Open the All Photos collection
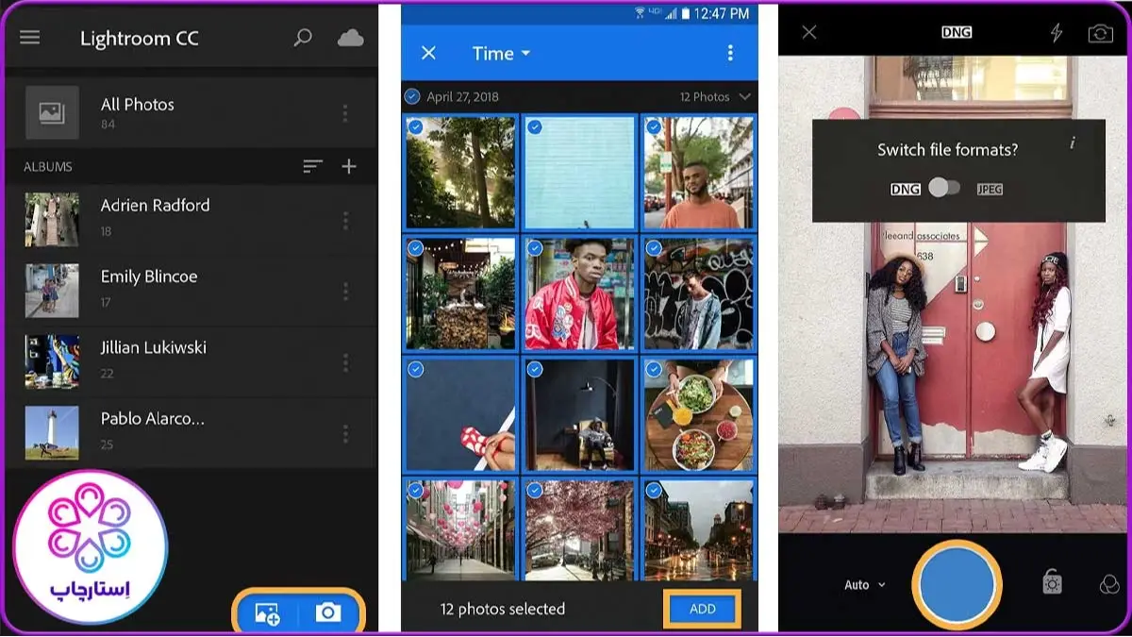Image resolution: width=1132 pixels, height=637 pixels. (137, 112)
